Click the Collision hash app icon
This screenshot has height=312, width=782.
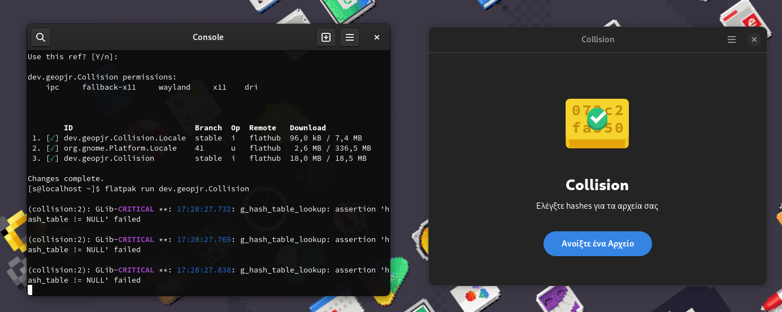coord(597,124)
